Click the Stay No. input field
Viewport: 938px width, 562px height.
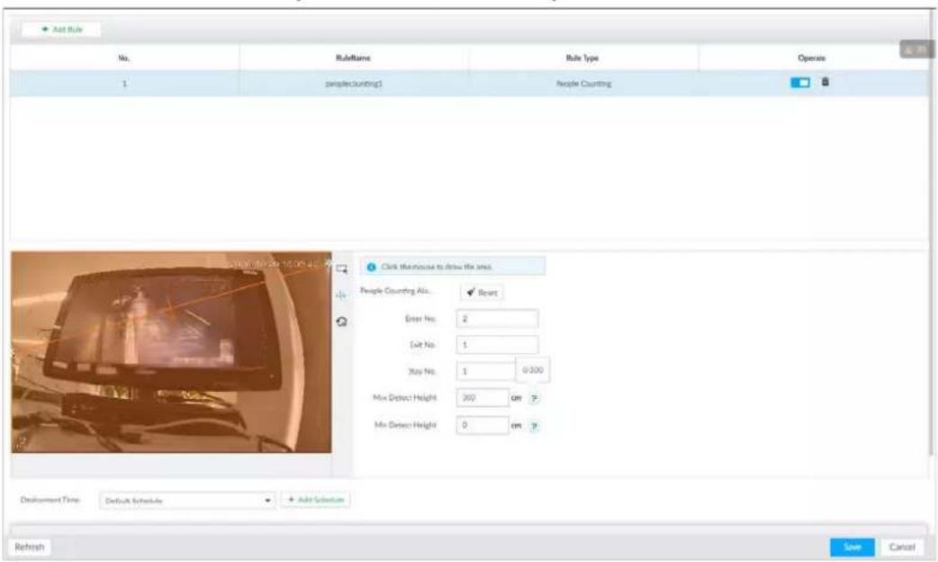[486, 371]
